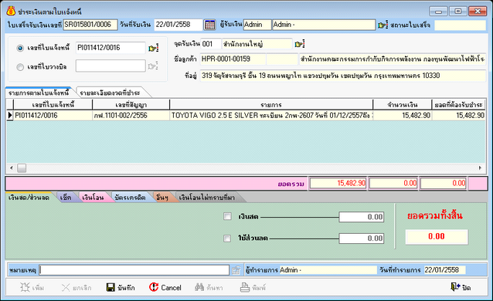Viewport: 493px width, 301px height.
Task: Open the เงินสด/ส่วนลด payment tab
Action: point(29,198)
